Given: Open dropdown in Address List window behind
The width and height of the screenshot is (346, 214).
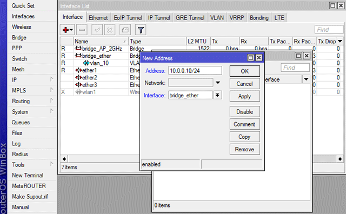Looking at the screenshot, I should (x=306, y=79).
